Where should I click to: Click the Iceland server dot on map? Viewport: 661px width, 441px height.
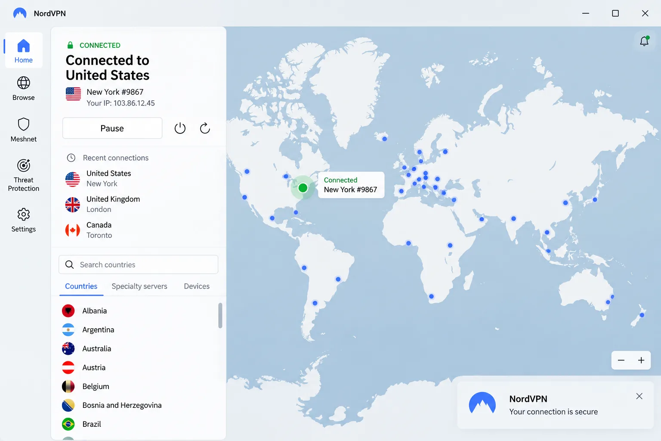(x=385, y=139)
